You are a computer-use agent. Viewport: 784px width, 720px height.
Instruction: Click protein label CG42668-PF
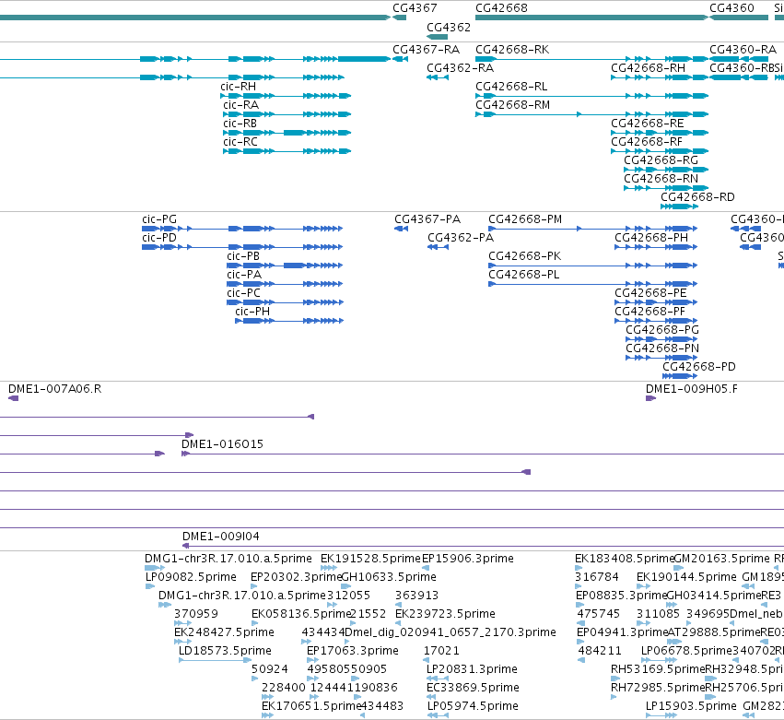pyautogui.click(x=649, y=312)
